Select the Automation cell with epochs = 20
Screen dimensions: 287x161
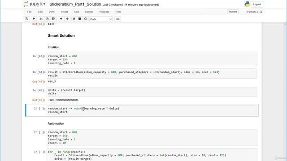[152, 137]
